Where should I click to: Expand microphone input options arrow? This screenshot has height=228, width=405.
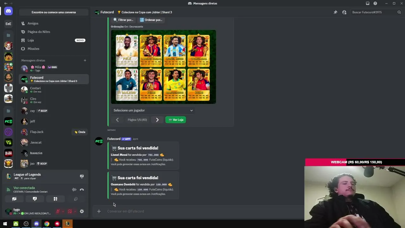[x=63, y=212]
